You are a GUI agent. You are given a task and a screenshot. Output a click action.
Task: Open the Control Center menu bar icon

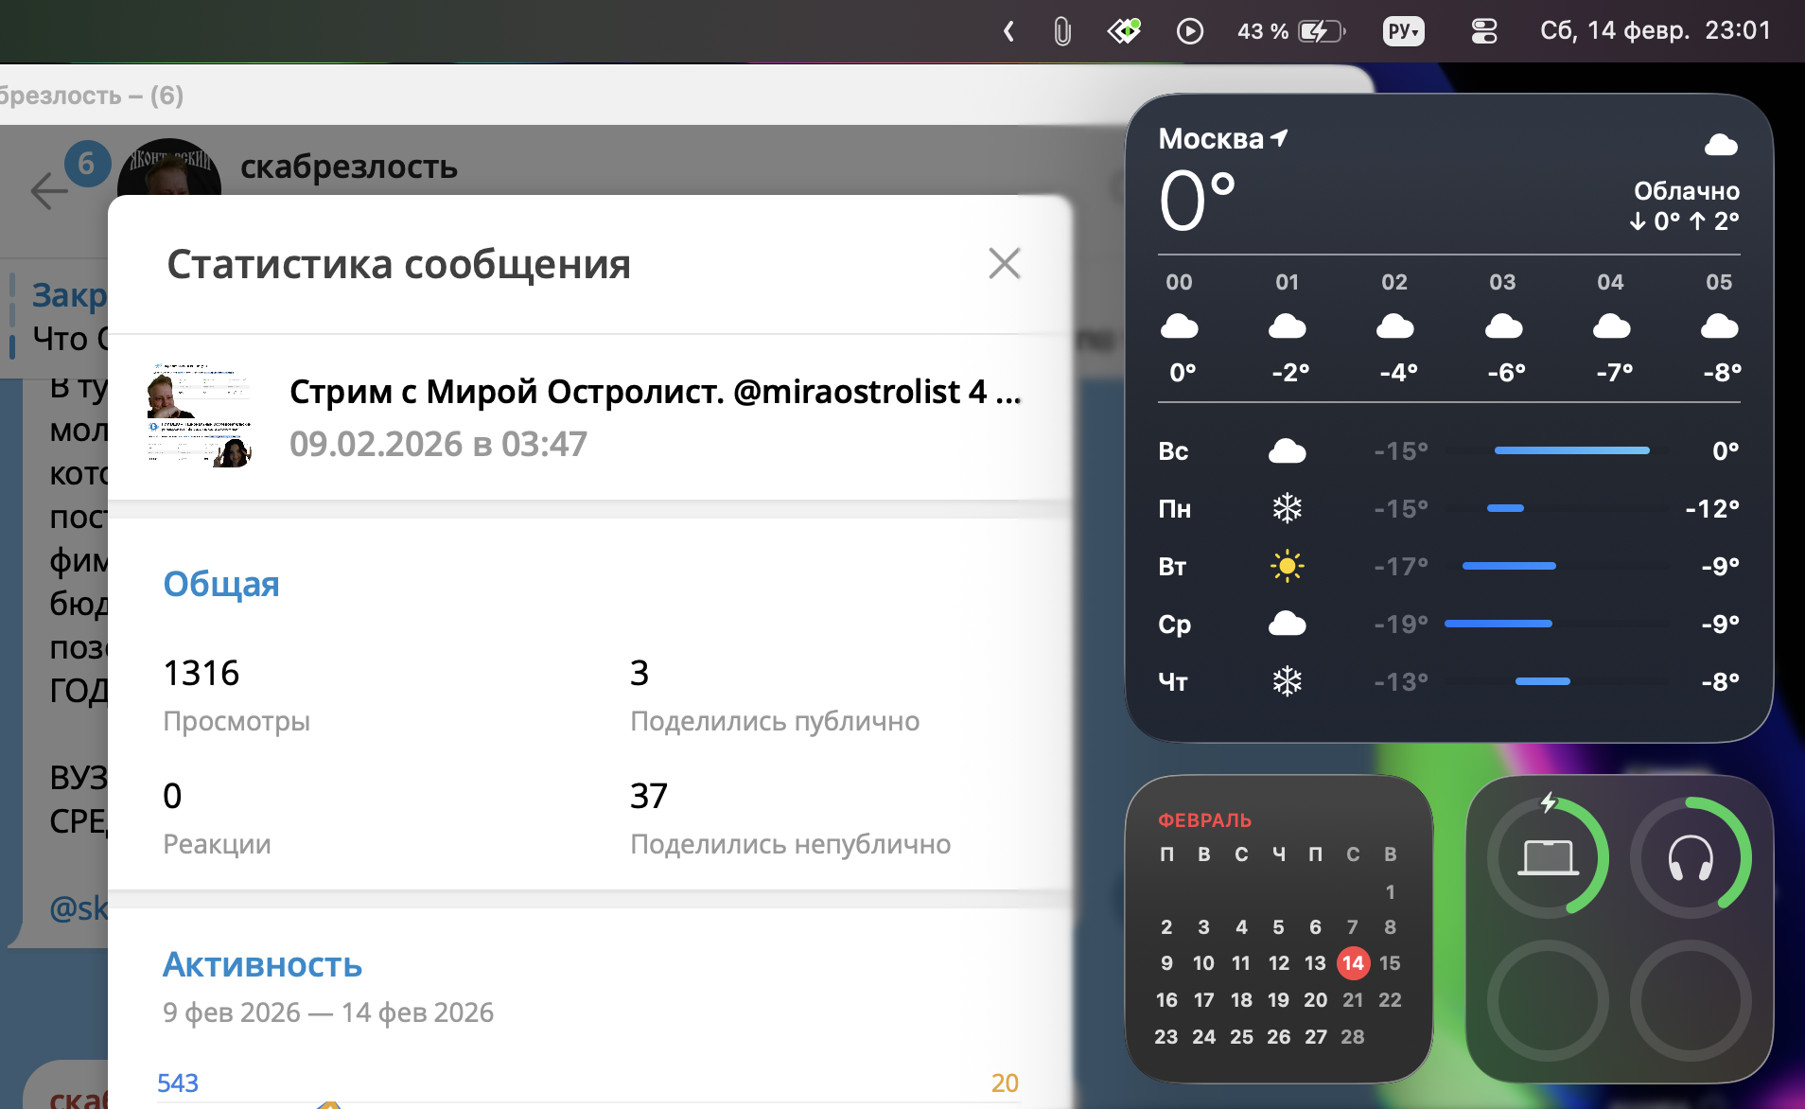pyautogui.click(x=1484, y=31)
